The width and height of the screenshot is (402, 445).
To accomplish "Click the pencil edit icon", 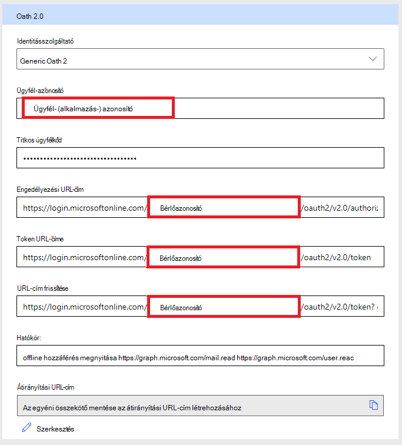I will (26, 427).
